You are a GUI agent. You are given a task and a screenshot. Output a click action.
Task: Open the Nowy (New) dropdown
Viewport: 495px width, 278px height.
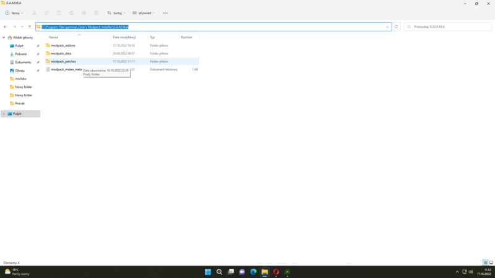click(x=14, y=13)
